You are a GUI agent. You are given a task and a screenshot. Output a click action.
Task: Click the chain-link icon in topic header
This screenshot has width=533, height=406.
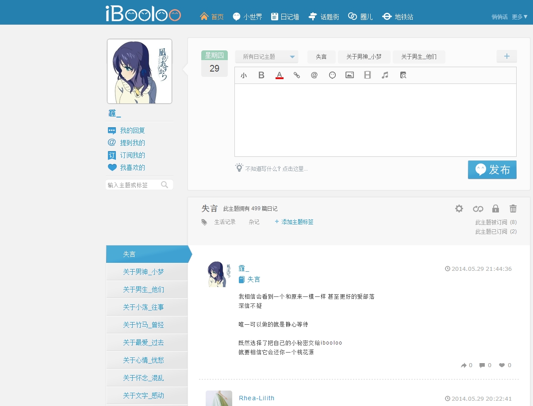[x=478, y=209]
